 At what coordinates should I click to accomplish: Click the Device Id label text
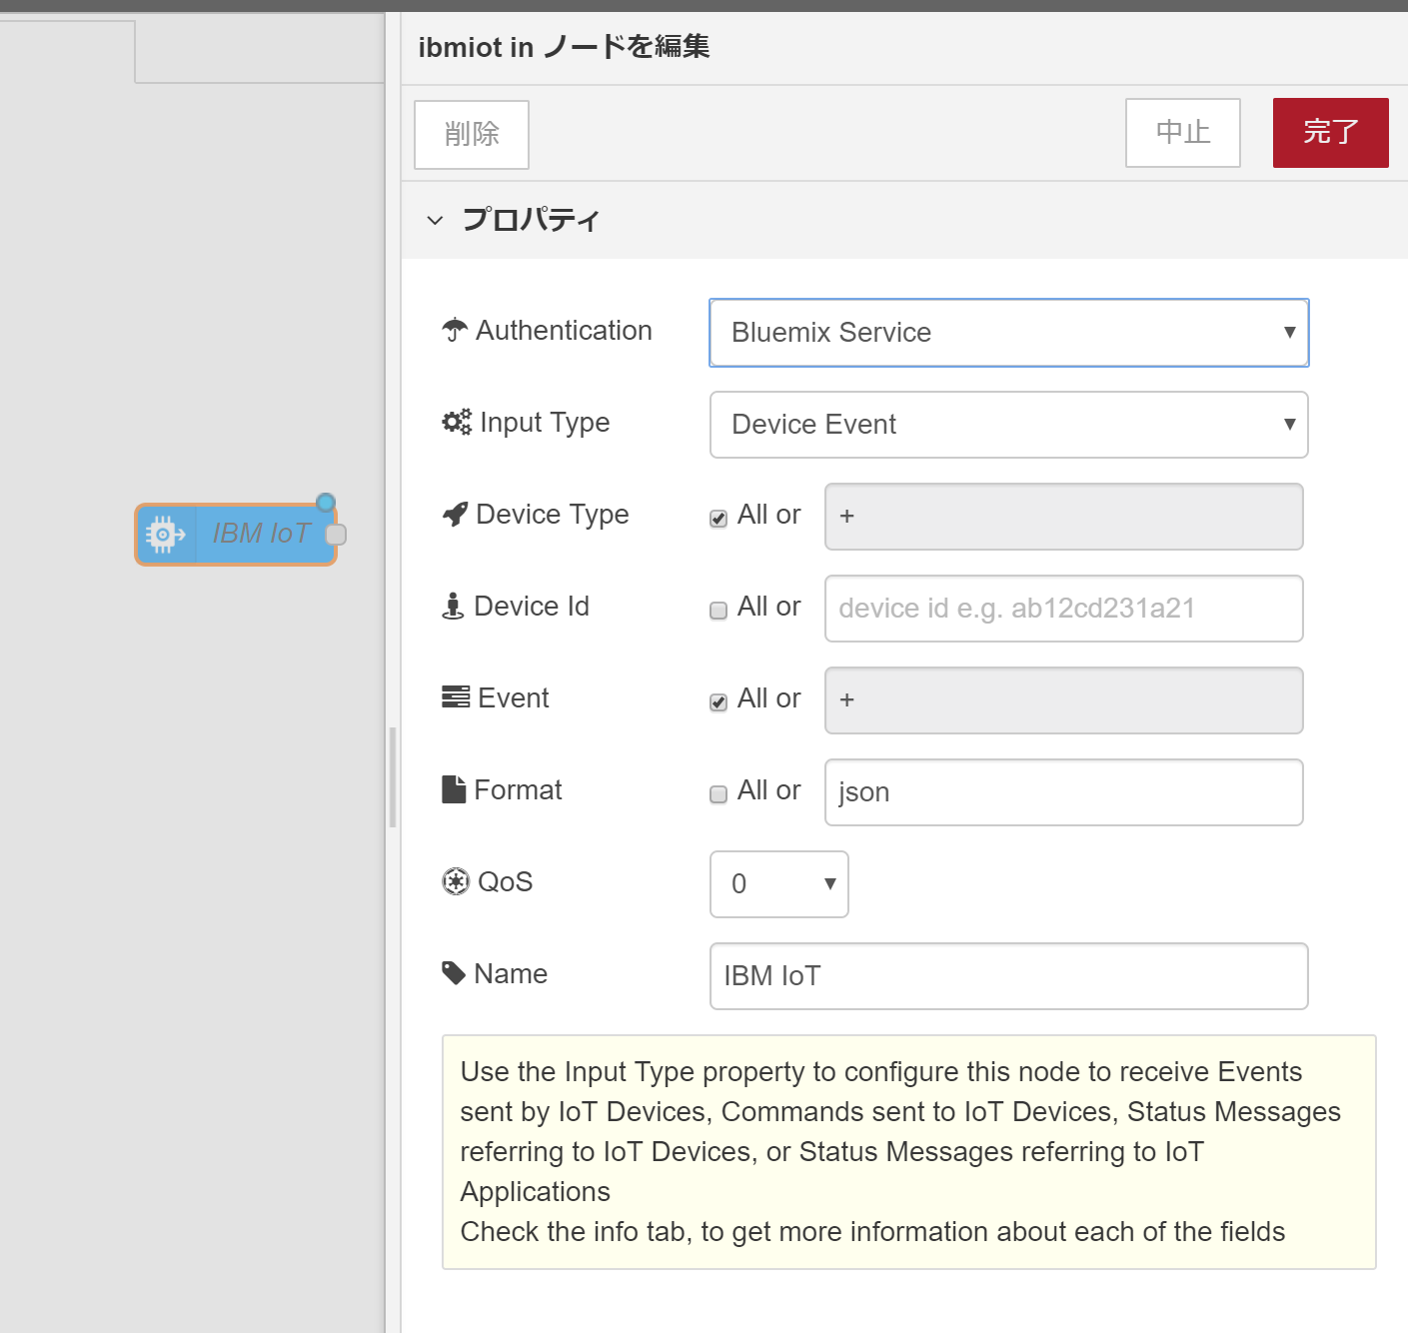pos(532,606)
